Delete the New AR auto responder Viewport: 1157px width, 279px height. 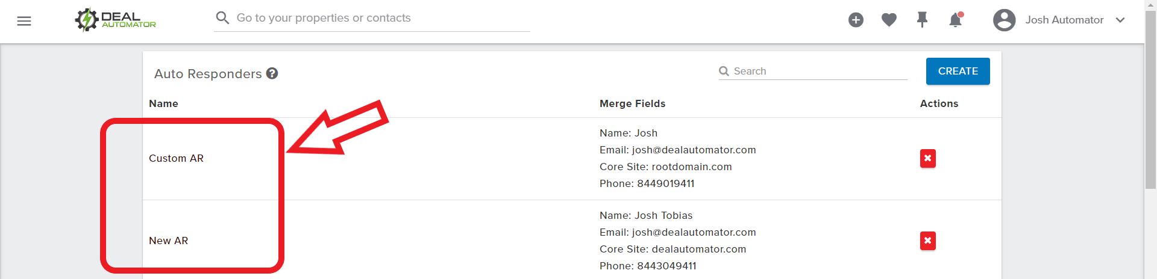click(928, 241)
